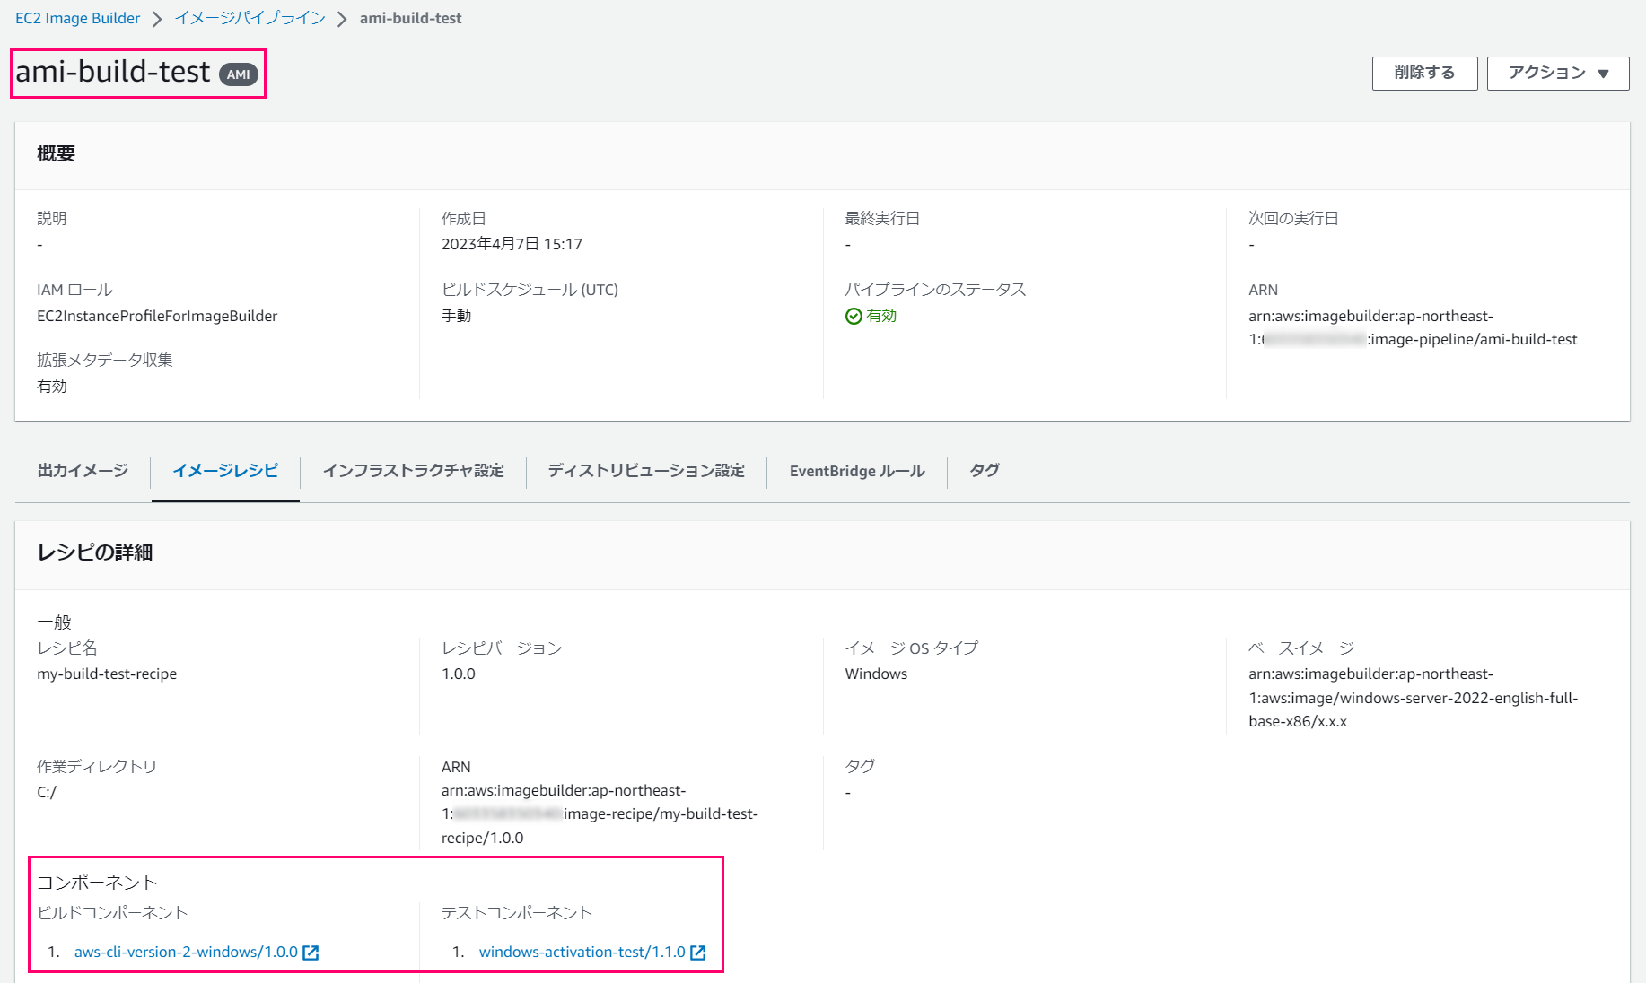
Task: Click the green 有効 status check icon
Action: [x=854, y=316]
